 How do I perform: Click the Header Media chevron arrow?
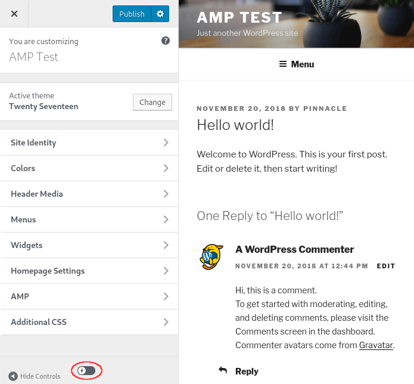tap(166, 194)
